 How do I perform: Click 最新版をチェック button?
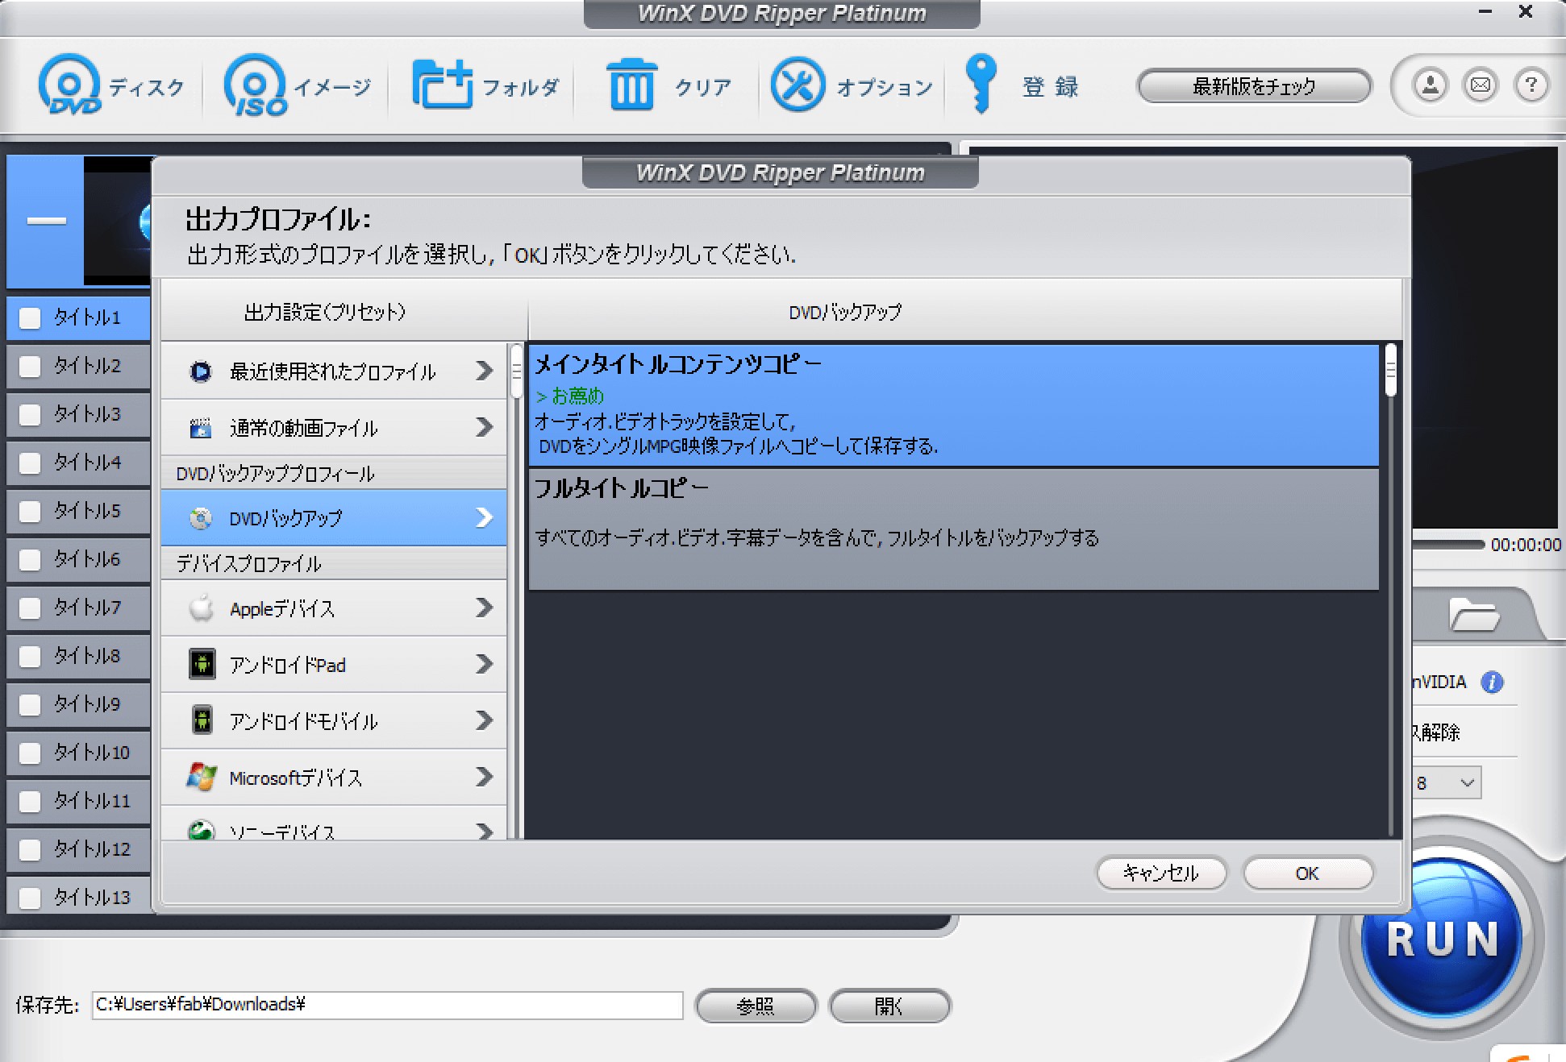click(1254, 85)
